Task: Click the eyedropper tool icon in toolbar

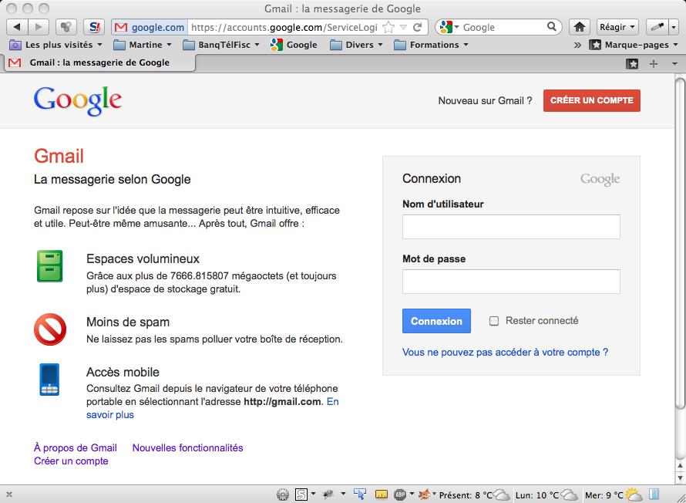Action: point(657,27)
